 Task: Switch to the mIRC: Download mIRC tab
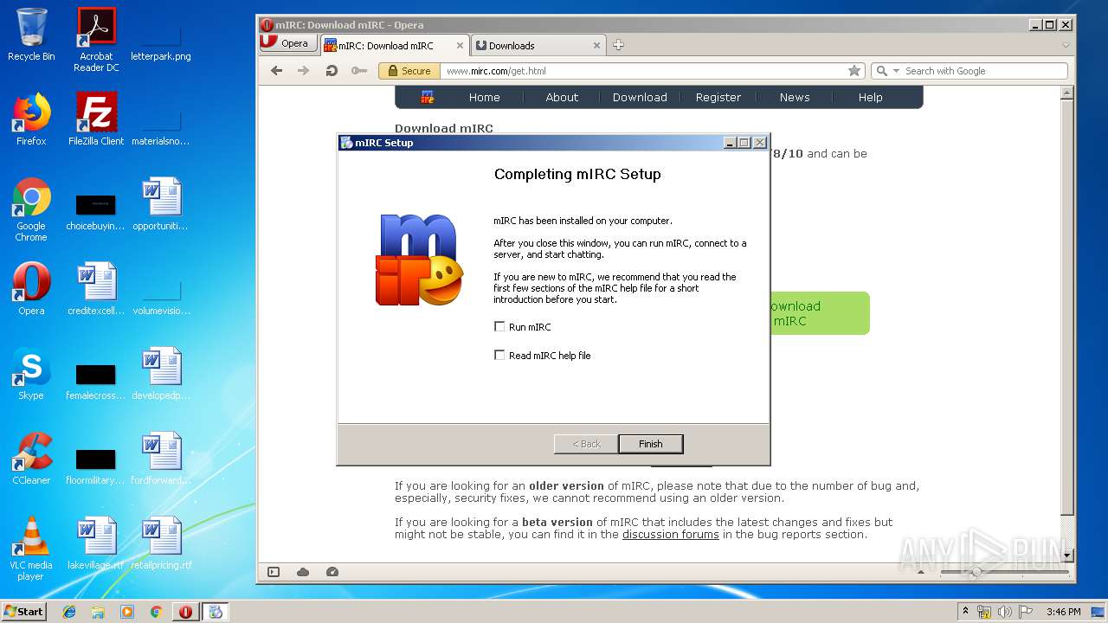(x=388, y=46)
